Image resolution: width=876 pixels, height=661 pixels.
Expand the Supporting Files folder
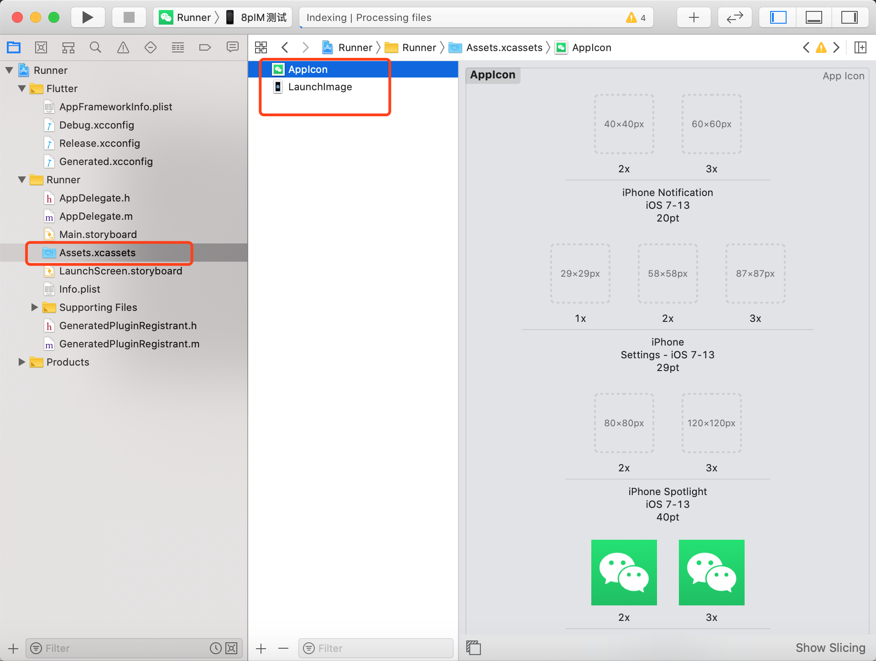[x=35, y=307]
